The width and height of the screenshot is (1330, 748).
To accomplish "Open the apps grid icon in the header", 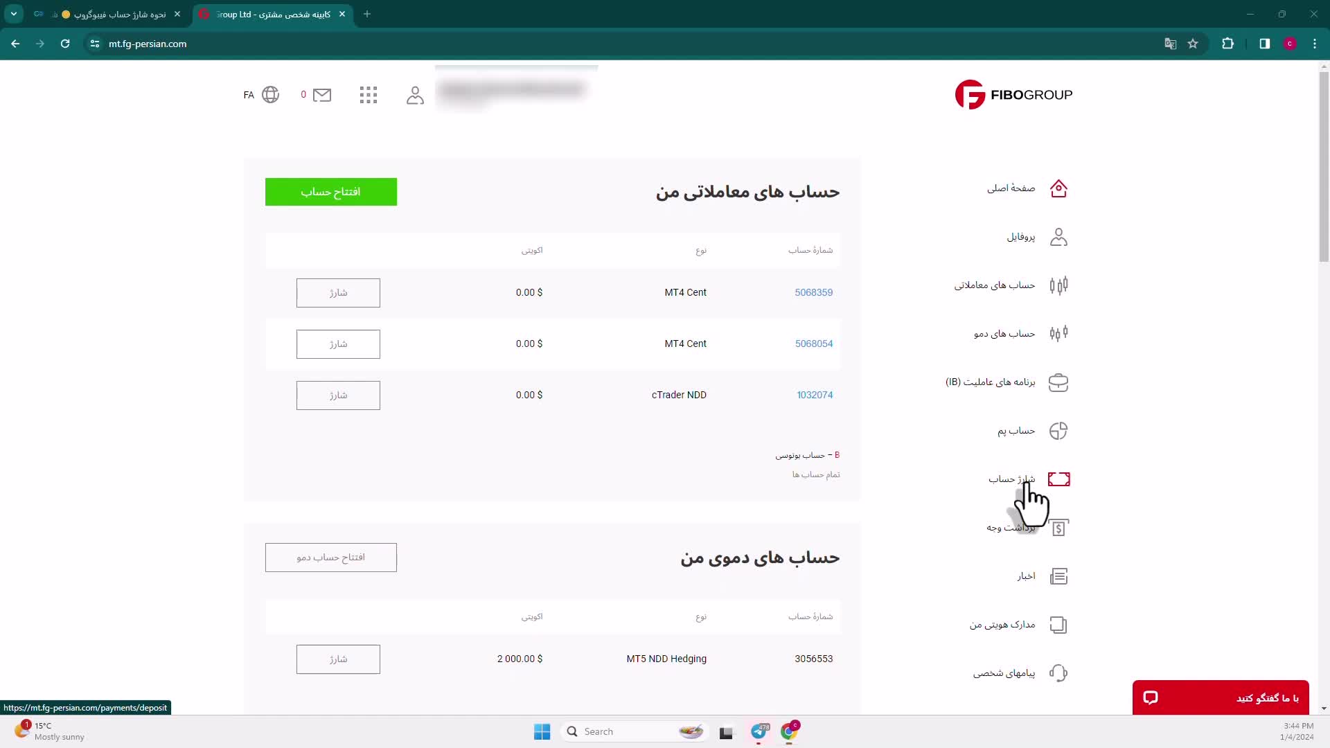I will [369, 95].
